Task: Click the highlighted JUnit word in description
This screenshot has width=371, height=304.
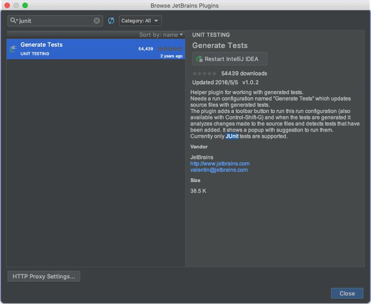Action: tap(232, 136)
